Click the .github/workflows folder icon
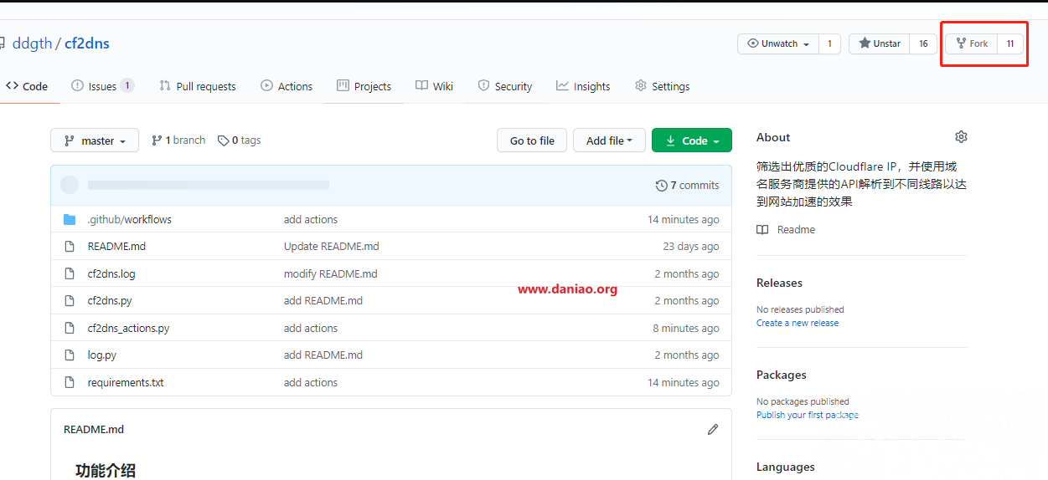This screenshot has height=480, width=1048. [70, 219]
